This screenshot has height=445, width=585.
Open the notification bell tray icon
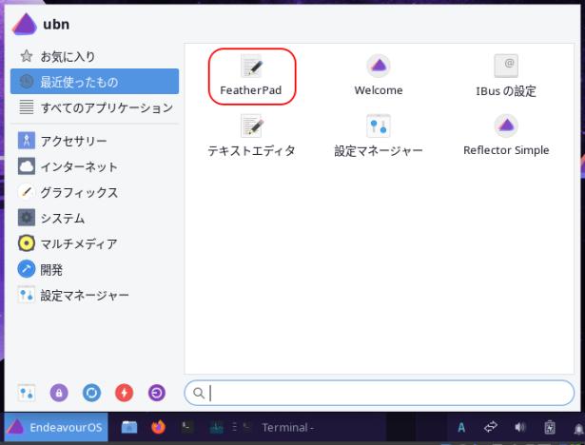[578, 428]
